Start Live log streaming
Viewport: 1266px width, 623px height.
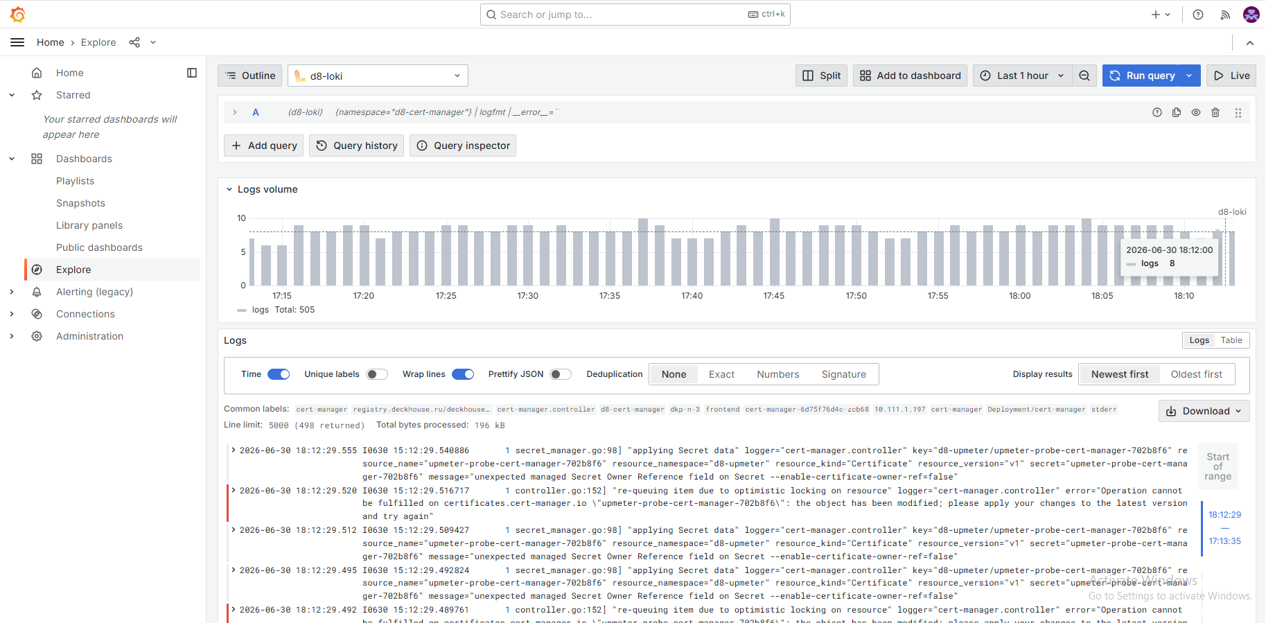click(x=1231, y=76)
